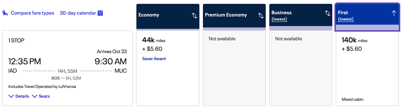
Task: Click the seat icon beside Compare fare types
Action: pyautogui.click(x=5, y=13)
